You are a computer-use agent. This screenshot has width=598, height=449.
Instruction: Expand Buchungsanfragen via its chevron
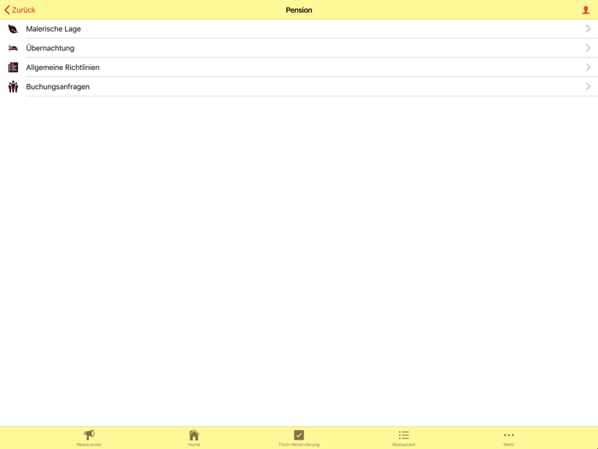(x=588, y=86)
